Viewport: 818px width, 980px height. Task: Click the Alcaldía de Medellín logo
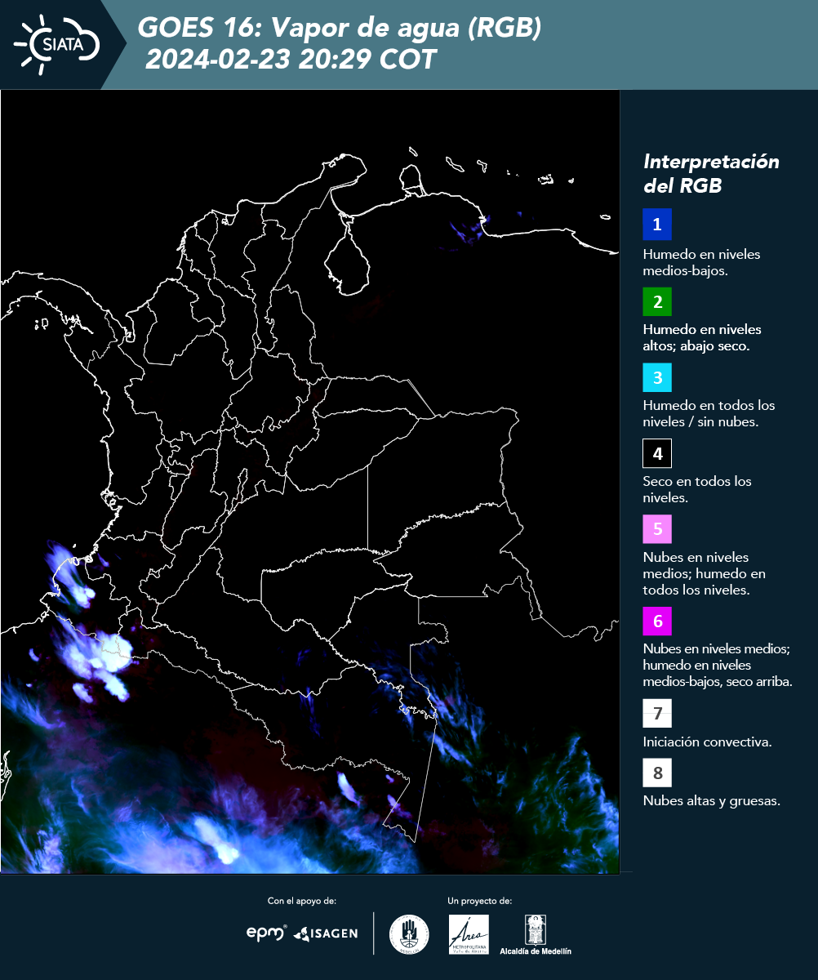point(536,934)
